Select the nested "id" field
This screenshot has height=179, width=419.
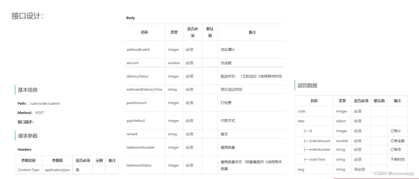pyautogui.click(x=310, y=131)
